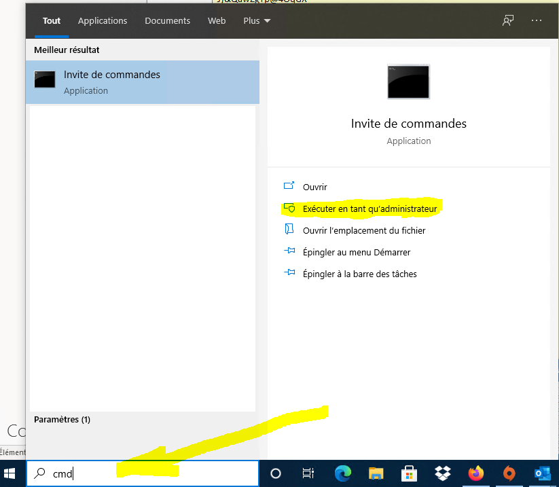The height and width of the screenshot is (487, 559).
Task: Select Épingler au menu Démarrer
Action: tap(357, 252)
